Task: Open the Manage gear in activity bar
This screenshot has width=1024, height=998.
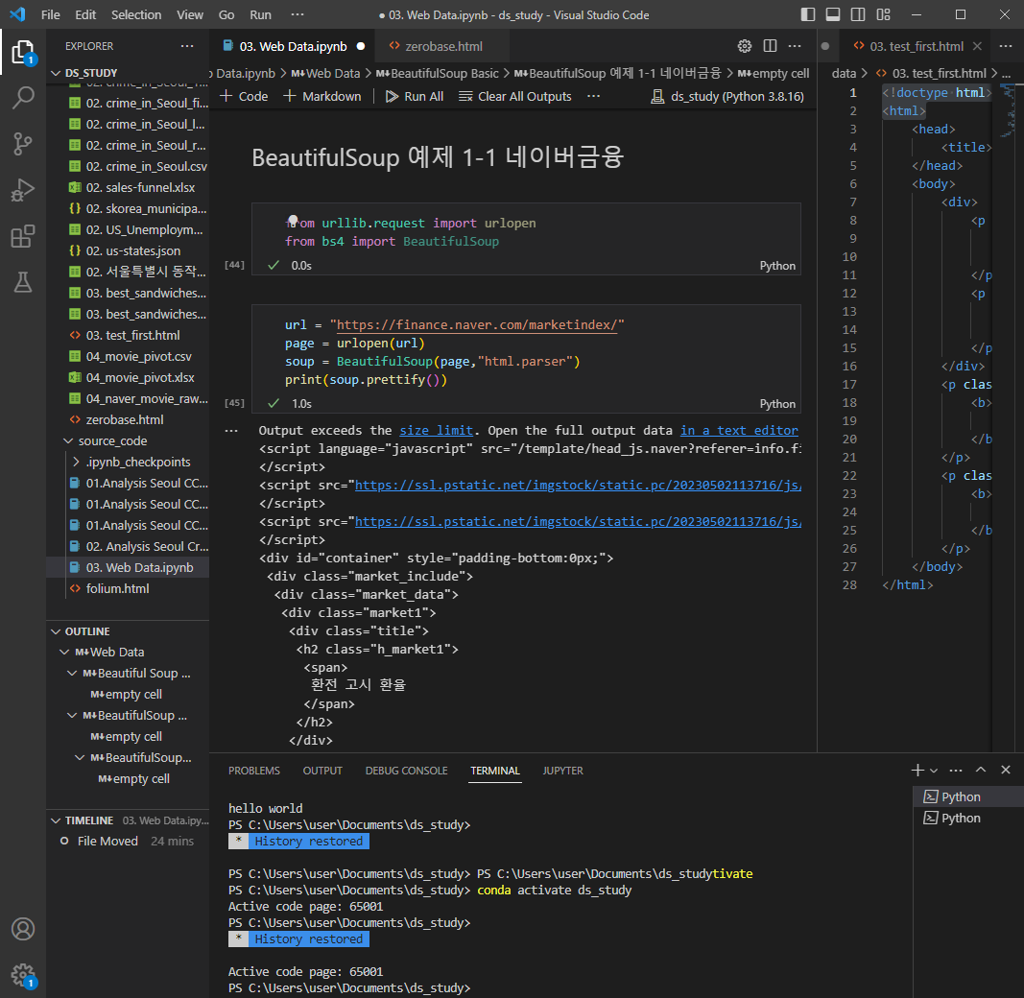Action: click(x=23, y=976)
